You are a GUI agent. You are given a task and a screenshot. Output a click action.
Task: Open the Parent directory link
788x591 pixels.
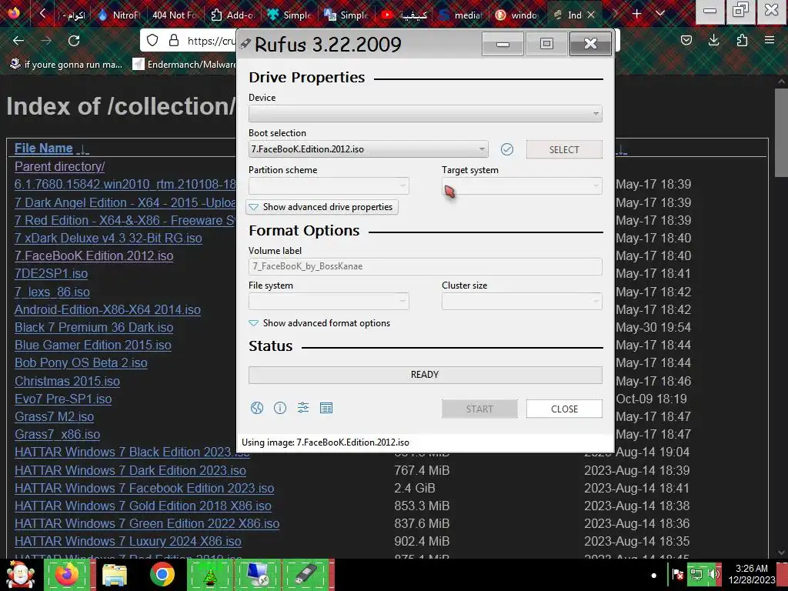[59, 166]
